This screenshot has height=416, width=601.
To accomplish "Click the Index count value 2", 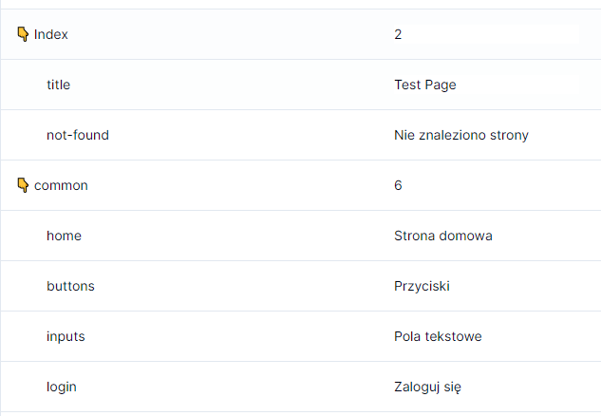I will 398,34.
